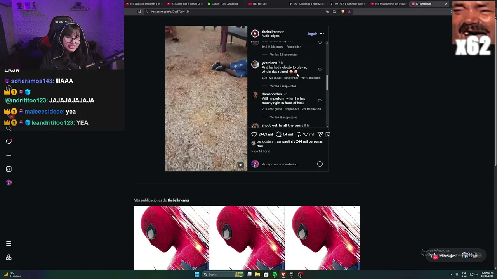Switch to the Mis opiniones del lesbian tab

(x=388, y=4)
